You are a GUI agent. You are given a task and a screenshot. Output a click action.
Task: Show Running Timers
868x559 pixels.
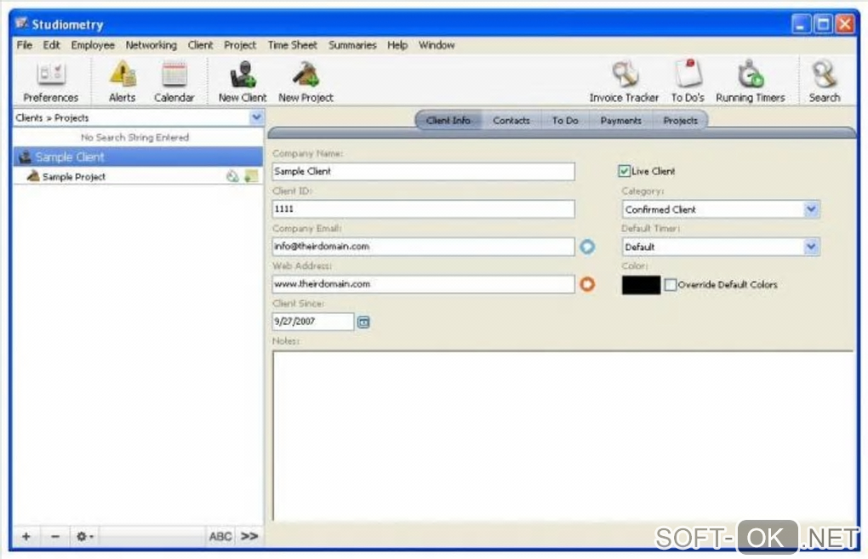click(x=750, y=82)
